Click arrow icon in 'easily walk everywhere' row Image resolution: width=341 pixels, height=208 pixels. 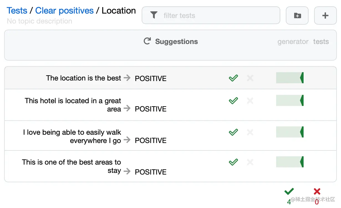coord(127,140)
